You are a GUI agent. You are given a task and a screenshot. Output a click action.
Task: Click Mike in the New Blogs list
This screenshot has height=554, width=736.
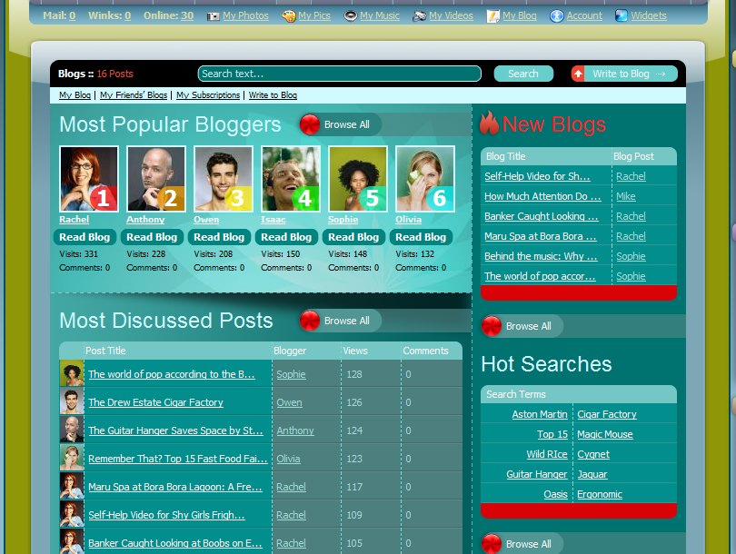point(625,196)
